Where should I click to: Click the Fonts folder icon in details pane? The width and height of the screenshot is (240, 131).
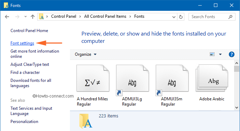[86, 121]
